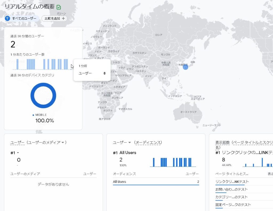
Task: Select the カテゴリー...のテスト page row
Action: click(x=231, y=197)
